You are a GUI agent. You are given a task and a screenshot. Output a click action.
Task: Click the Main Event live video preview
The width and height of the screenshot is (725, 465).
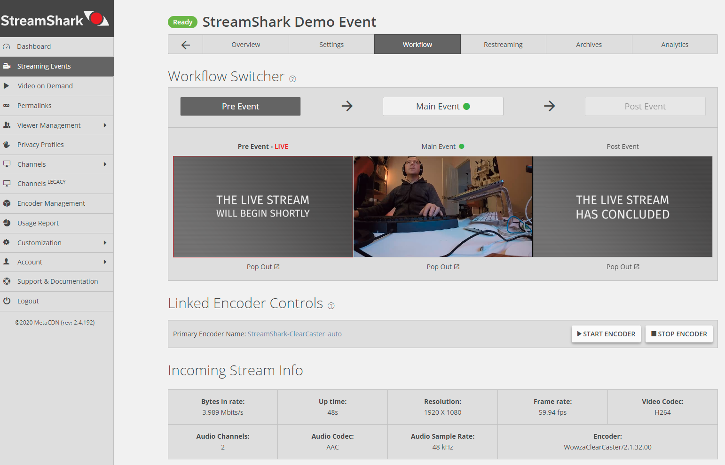coord(443,207)
